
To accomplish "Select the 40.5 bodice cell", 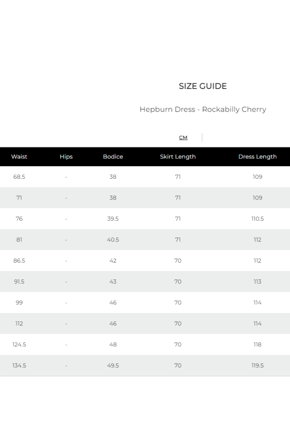I will click(x=113, y=240).
